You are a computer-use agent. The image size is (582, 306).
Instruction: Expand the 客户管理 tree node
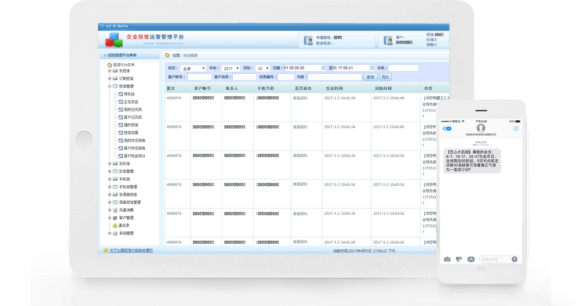110,218
